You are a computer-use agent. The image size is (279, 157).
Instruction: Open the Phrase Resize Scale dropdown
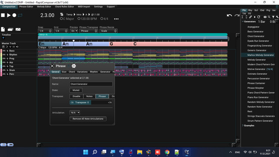(108, 31)
